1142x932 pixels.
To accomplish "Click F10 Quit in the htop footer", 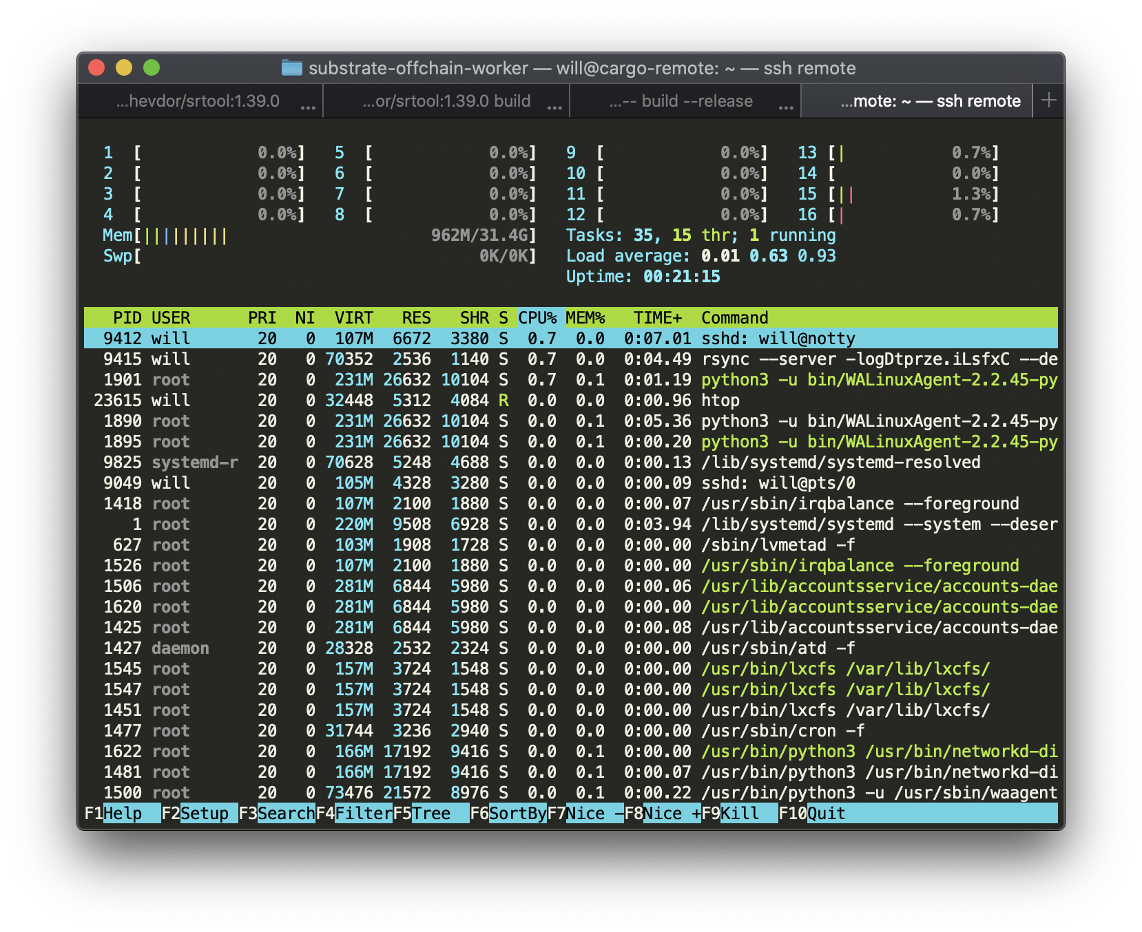I will click(x=812, y=813).
